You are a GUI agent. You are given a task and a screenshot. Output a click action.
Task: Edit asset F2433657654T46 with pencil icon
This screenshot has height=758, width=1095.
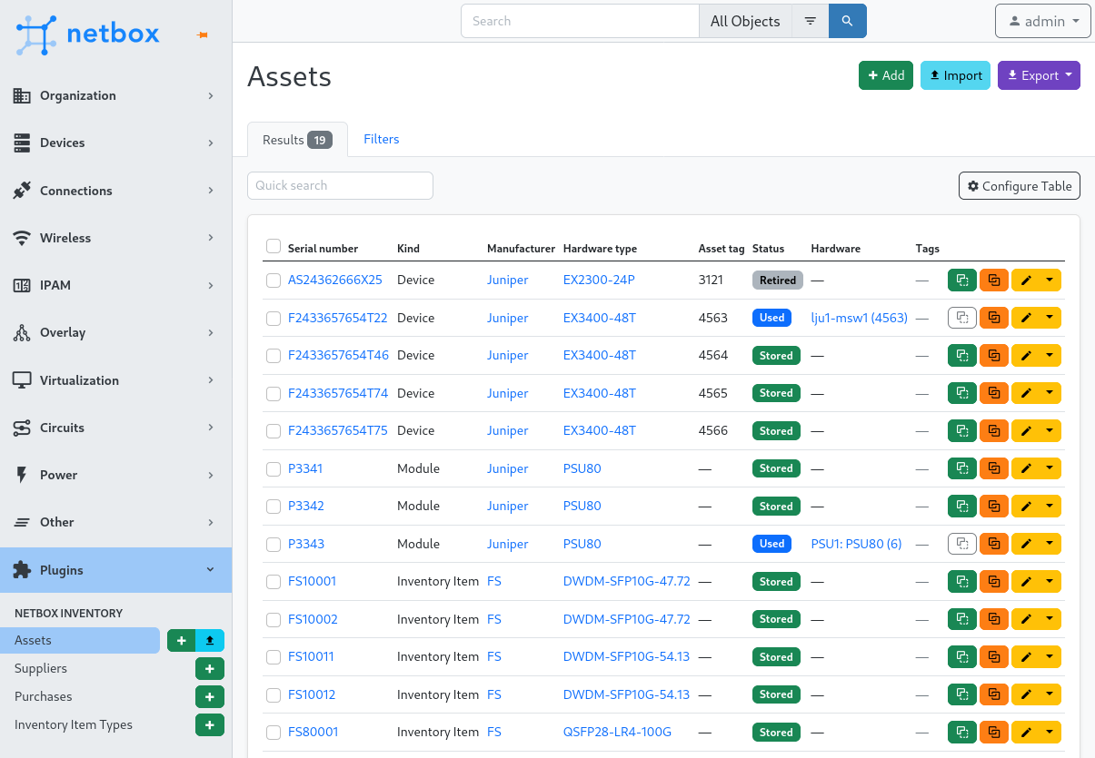(1026, 356)
